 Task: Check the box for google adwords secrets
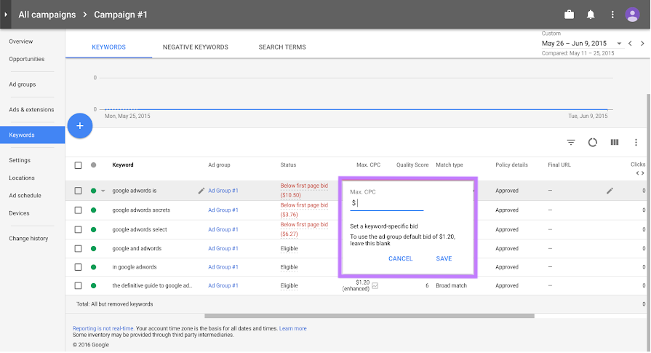79,210
